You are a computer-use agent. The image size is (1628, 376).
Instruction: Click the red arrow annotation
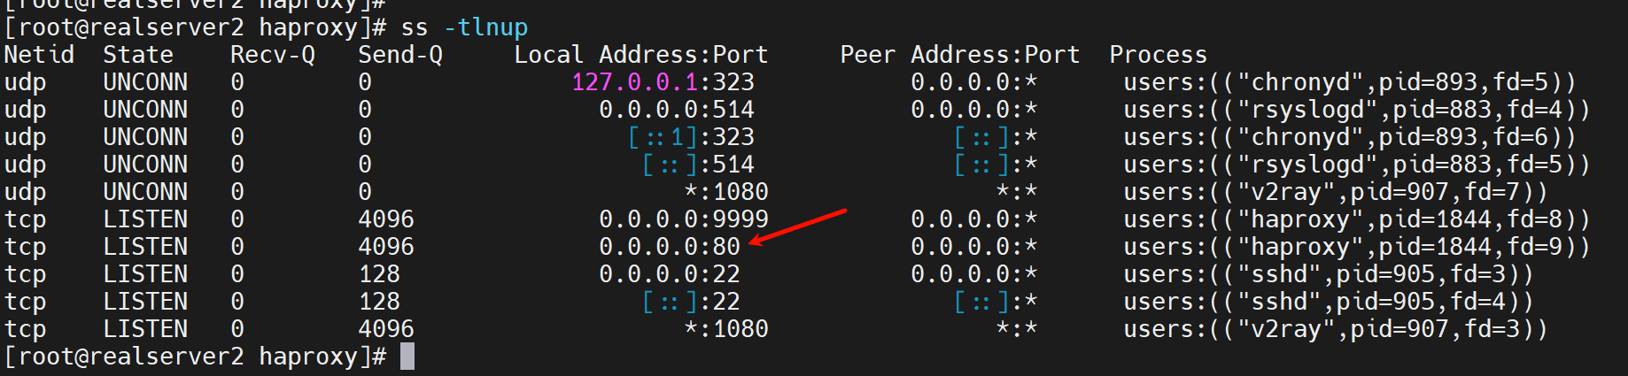tap(797, 226)
